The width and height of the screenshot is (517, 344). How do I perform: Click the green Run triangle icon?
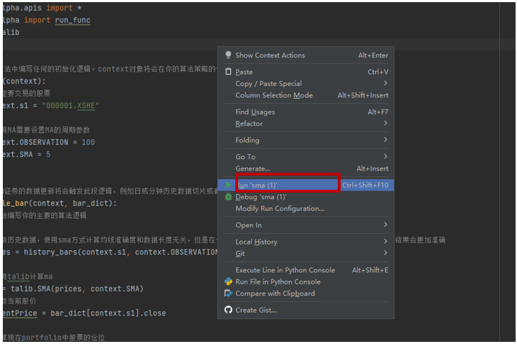228,185
